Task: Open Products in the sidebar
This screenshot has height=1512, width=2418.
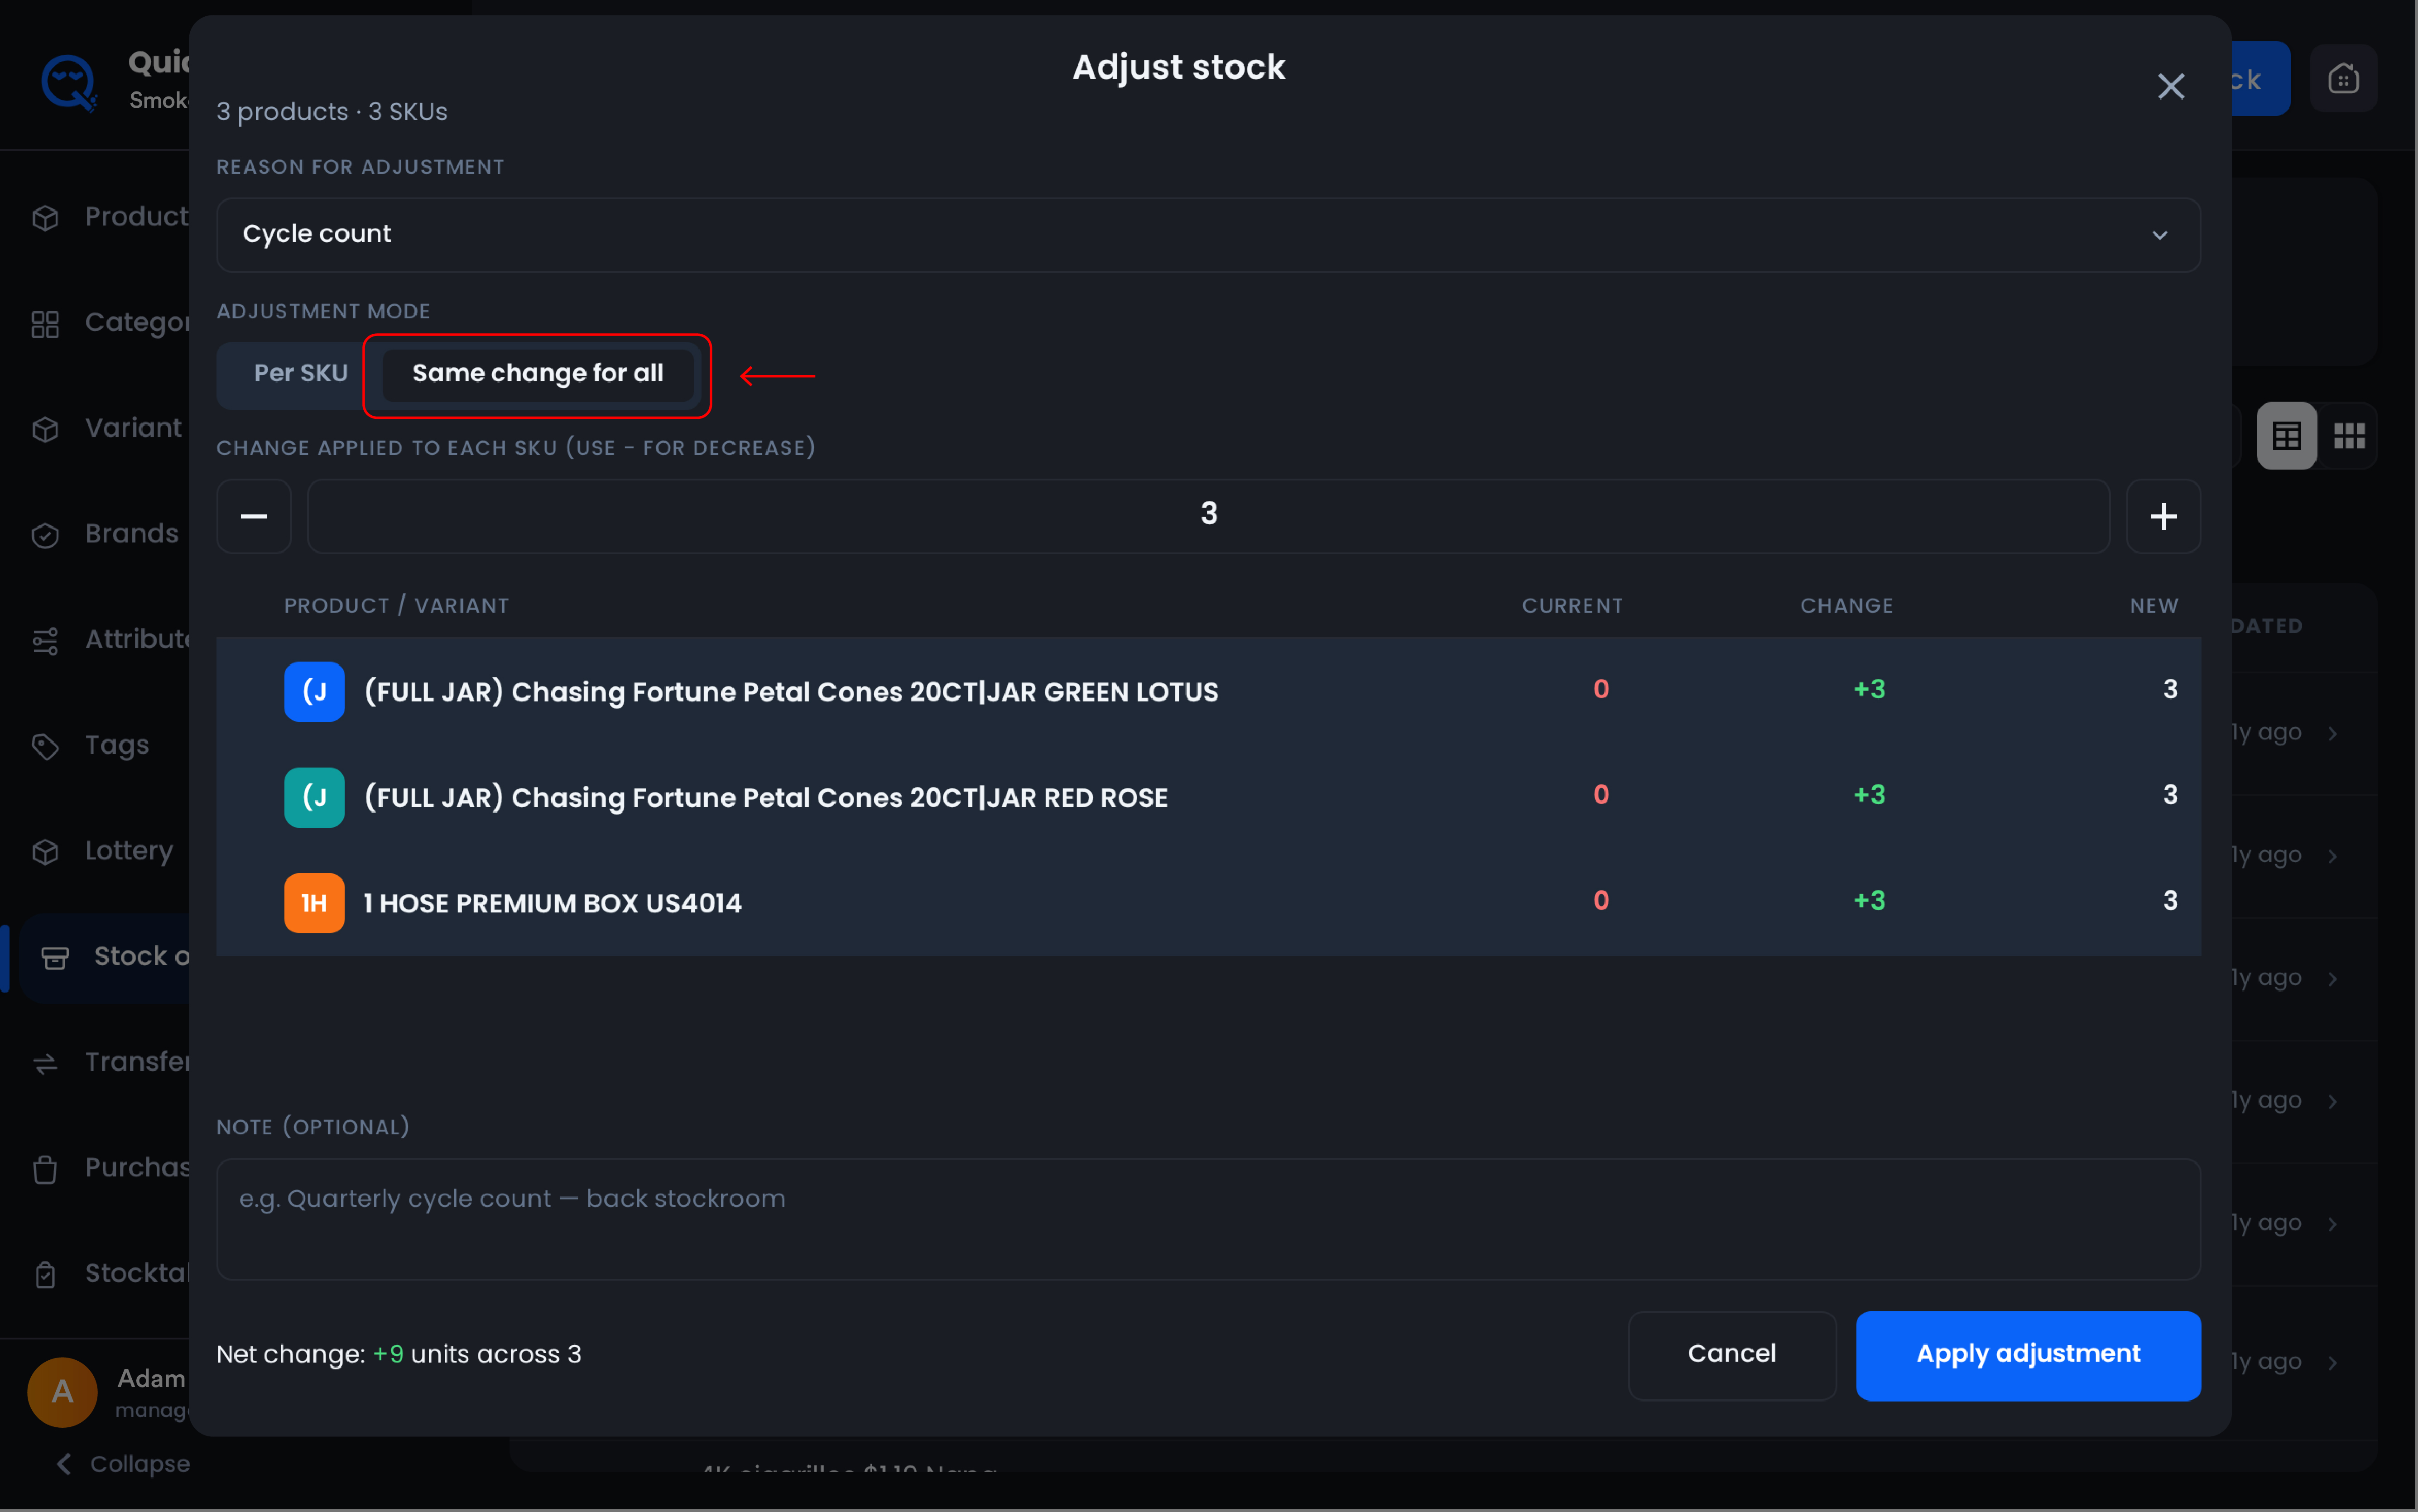Action: 136,217
